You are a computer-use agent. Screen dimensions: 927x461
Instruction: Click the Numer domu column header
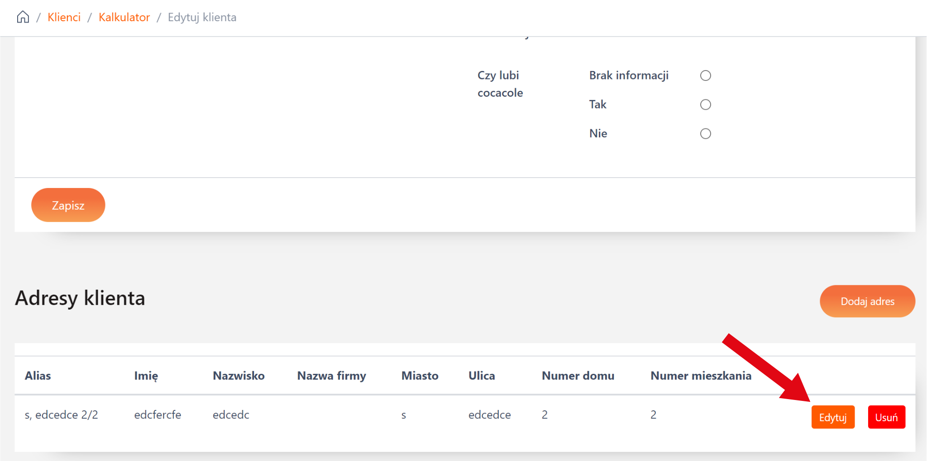coord(578,376)
